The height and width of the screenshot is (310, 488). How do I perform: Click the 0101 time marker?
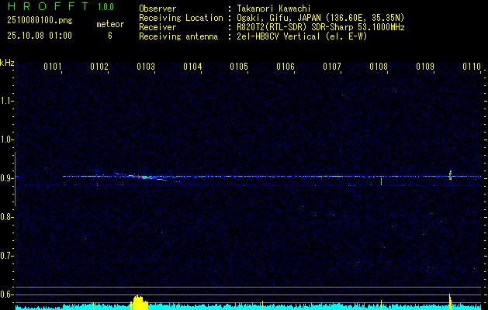click(53, 67)
